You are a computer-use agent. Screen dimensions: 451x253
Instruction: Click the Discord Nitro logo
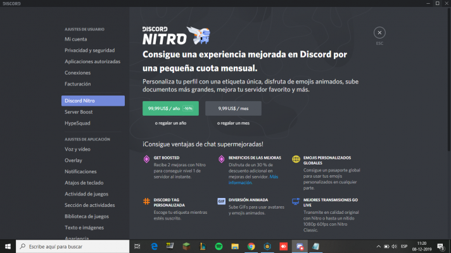(x=165, y=35)
